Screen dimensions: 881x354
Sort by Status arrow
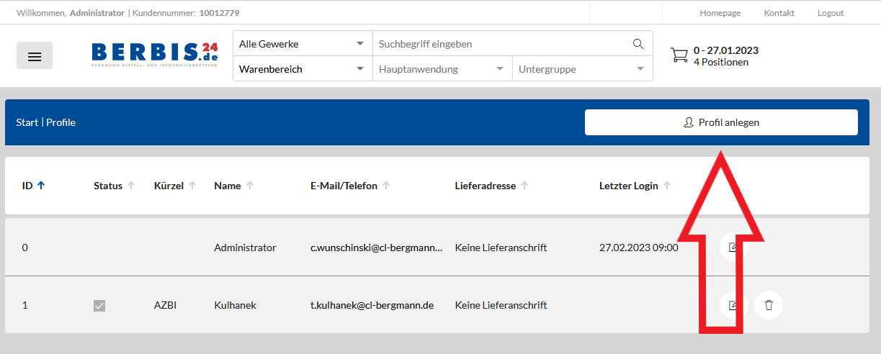131,186
